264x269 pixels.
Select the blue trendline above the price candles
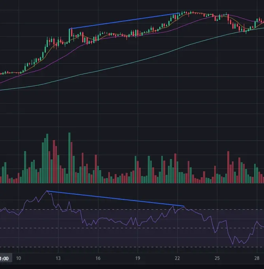click(124, 21)
